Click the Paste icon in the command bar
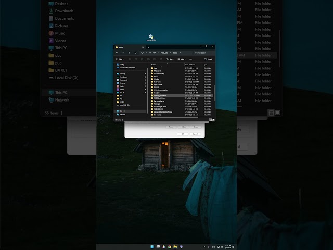 click(x=142, y=59)
